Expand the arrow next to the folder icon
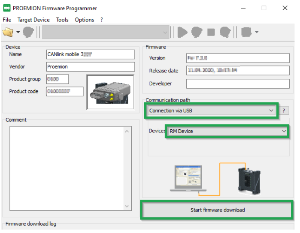Viewport: 300px width, 233px height. [x=18, y=32]
